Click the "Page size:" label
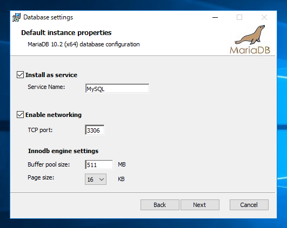The height and width of the screenshot is (228, 287). coord(41,177)
